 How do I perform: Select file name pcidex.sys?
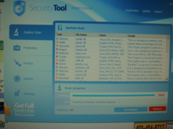tap(82, 64)
